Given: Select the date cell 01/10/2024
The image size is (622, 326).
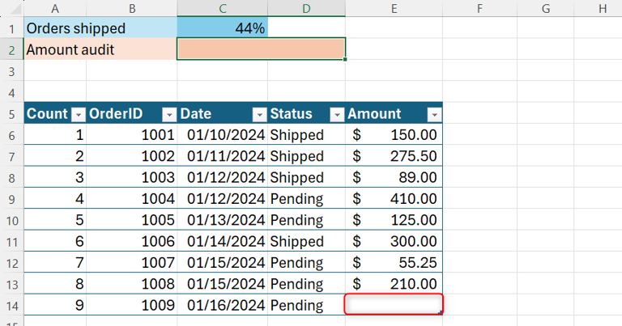Looking at the screenshot, I should 223,134.
